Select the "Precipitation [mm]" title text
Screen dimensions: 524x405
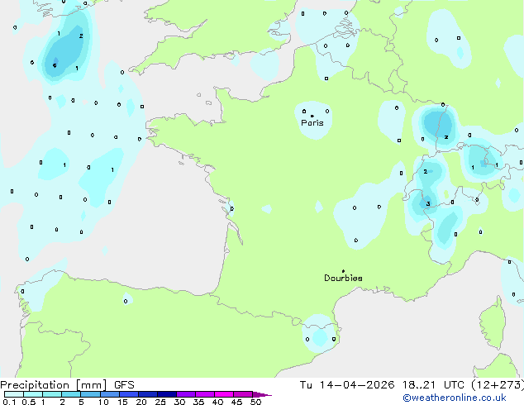click(x=54, y=385)
